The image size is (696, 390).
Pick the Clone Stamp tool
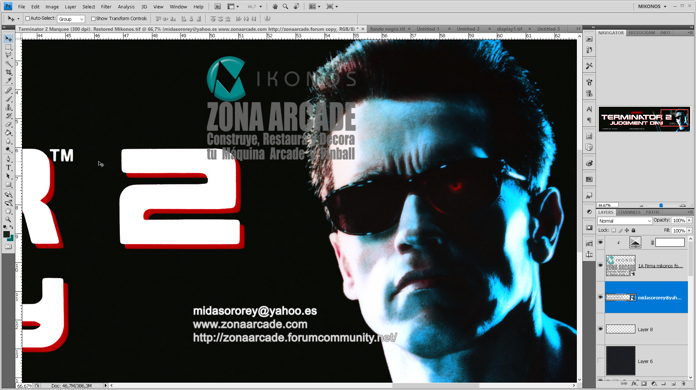tap(8, 107)
